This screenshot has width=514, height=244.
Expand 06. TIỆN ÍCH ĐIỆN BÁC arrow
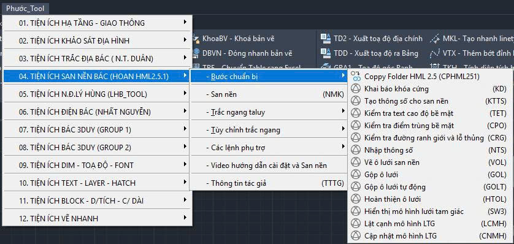[x=185, y=111]
